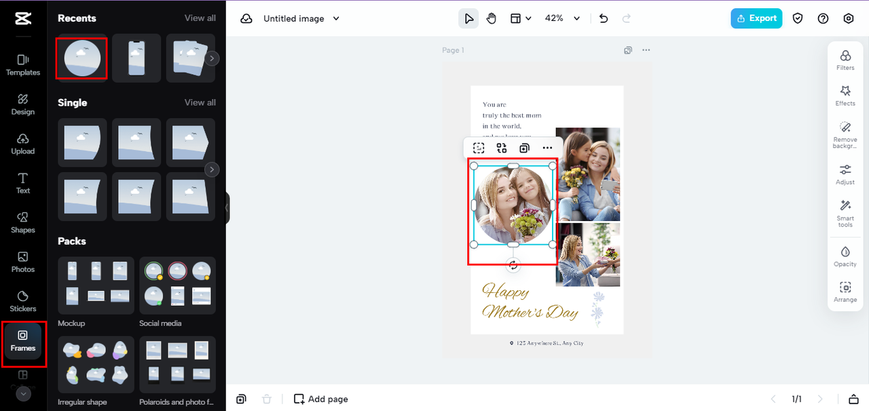This screenshot has width=869, height=411.
Task: Open the Filters panel
Action: pos(845,60)
